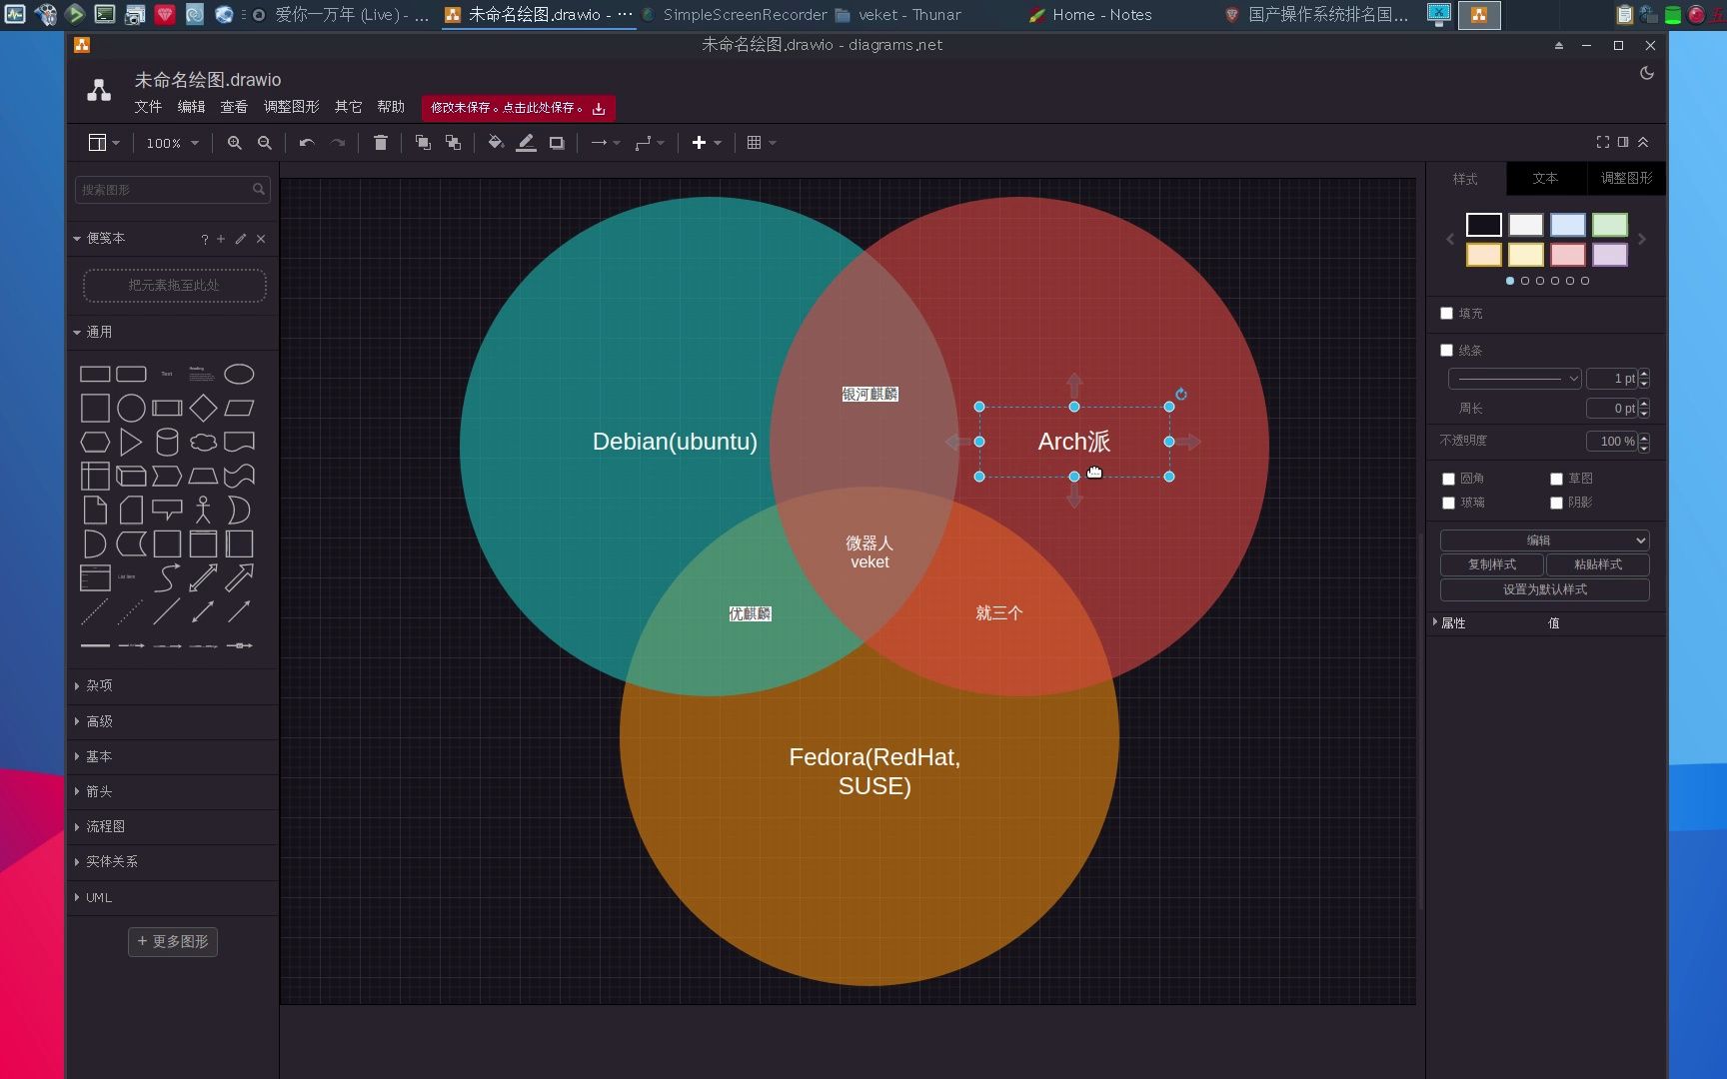Switch to the 样式 style tab
1727x1079 pixels.
[x=1465, y=179]
